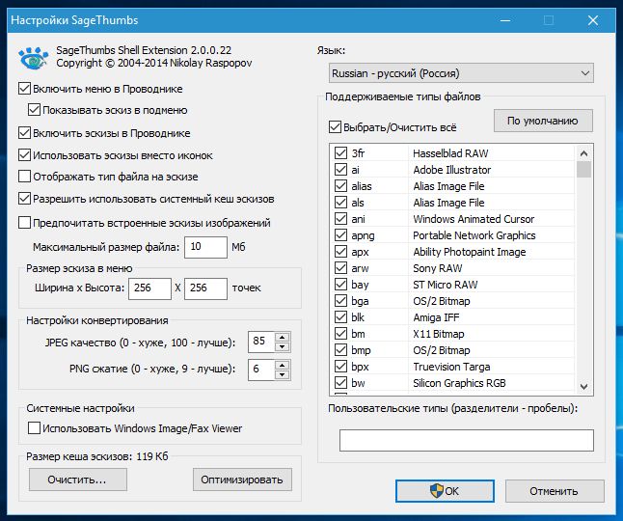Click the custom file types input field
The width and height of the screenshot is (623, 521).
466,441
